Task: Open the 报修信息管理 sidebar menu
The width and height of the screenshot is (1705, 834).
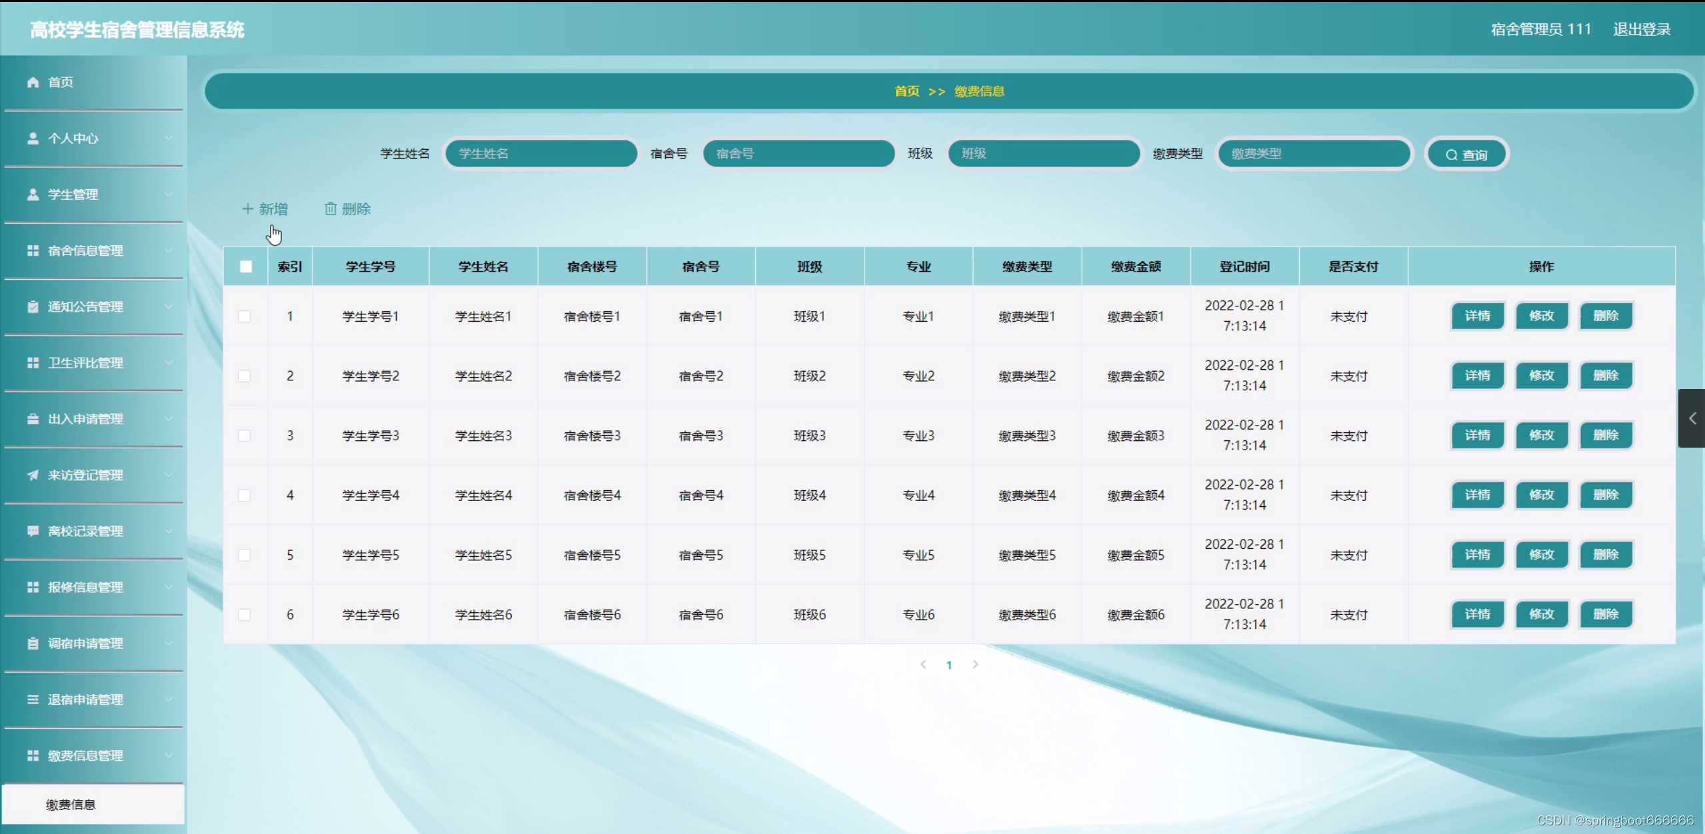Action: pos(85,588)
